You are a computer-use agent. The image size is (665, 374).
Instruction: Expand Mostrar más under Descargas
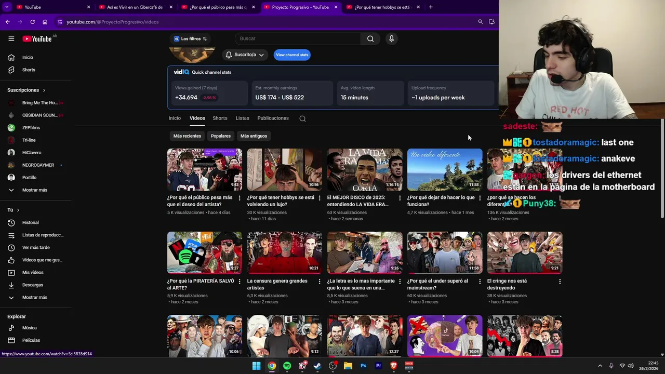tap(34, 297)
